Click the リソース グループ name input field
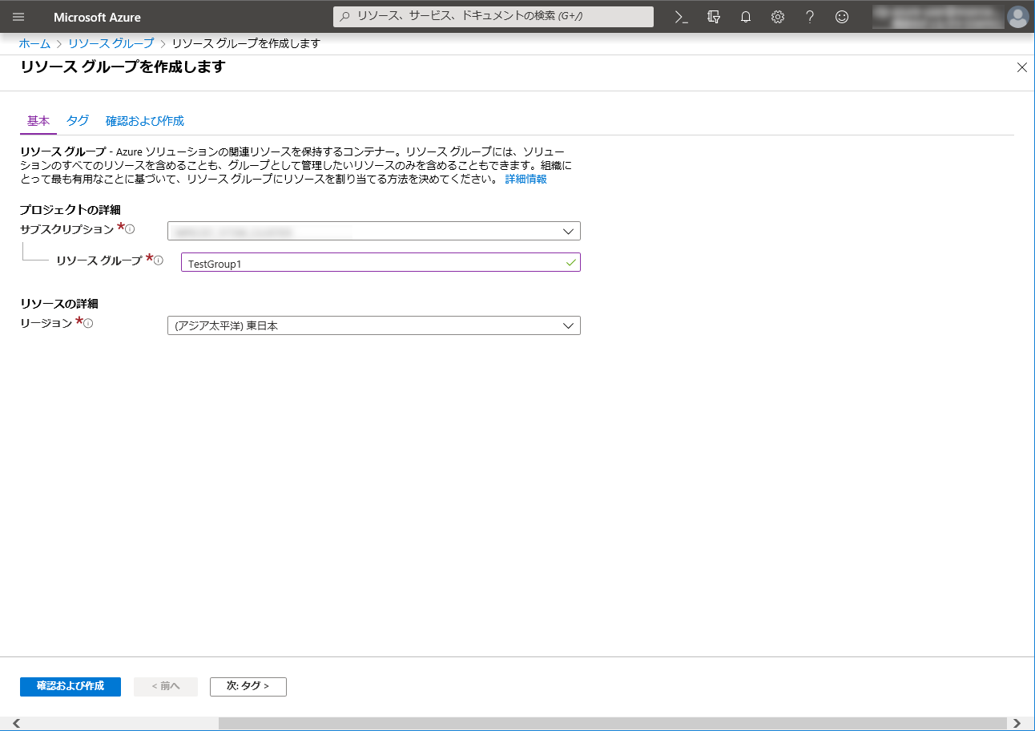The image size is (1035, 731). point(373,263)
